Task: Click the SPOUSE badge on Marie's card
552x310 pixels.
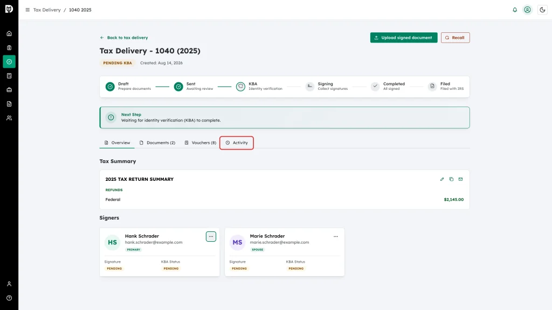Action: coord(257,250)
